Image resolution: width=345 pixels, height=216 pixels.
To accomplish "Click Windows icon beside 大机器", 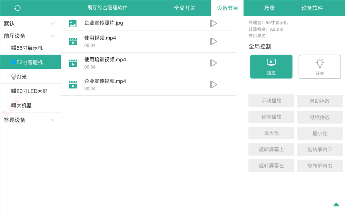I will click(14, 105).
